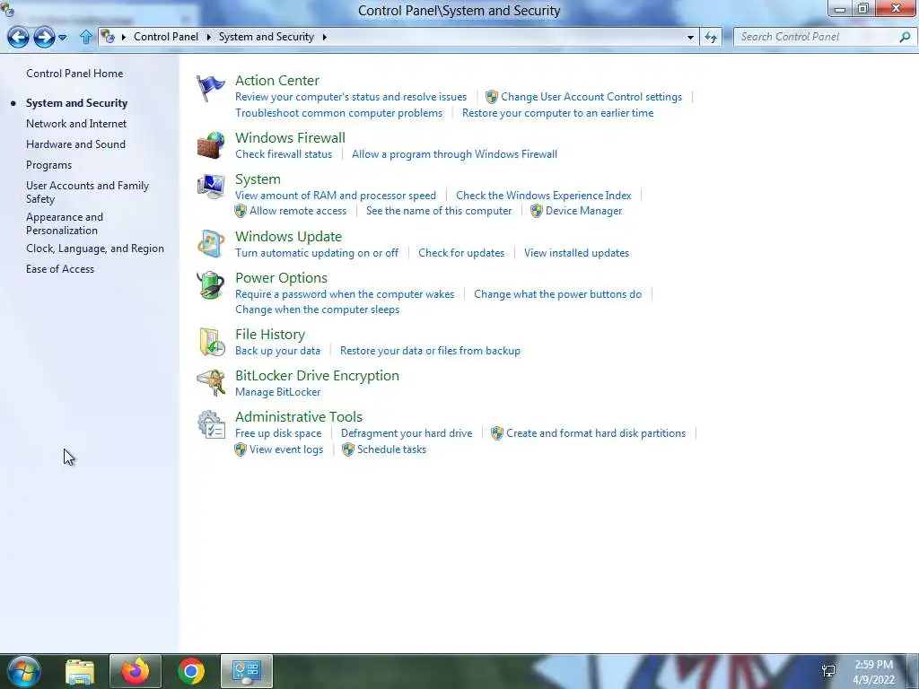The height and width of the screenshot is (689, 919).
Task: Click Free up disk space
Action: tap(278, 433)
